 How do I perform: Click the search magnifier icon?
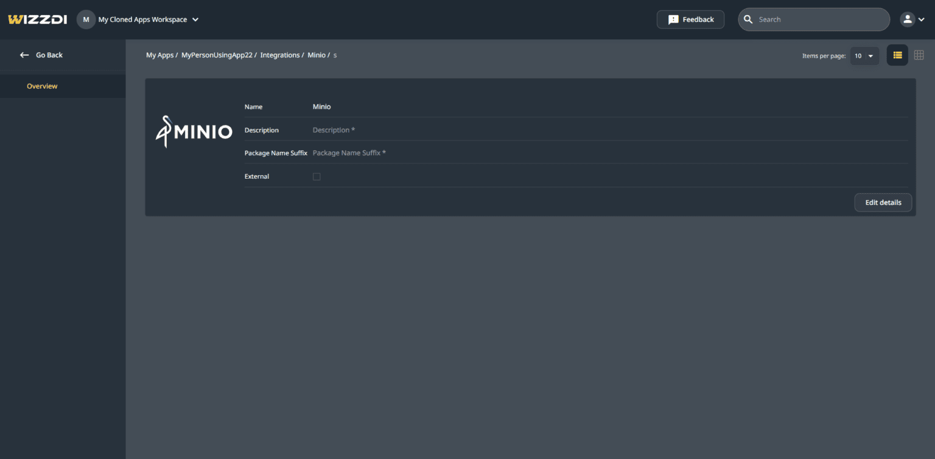coord(749,19)
